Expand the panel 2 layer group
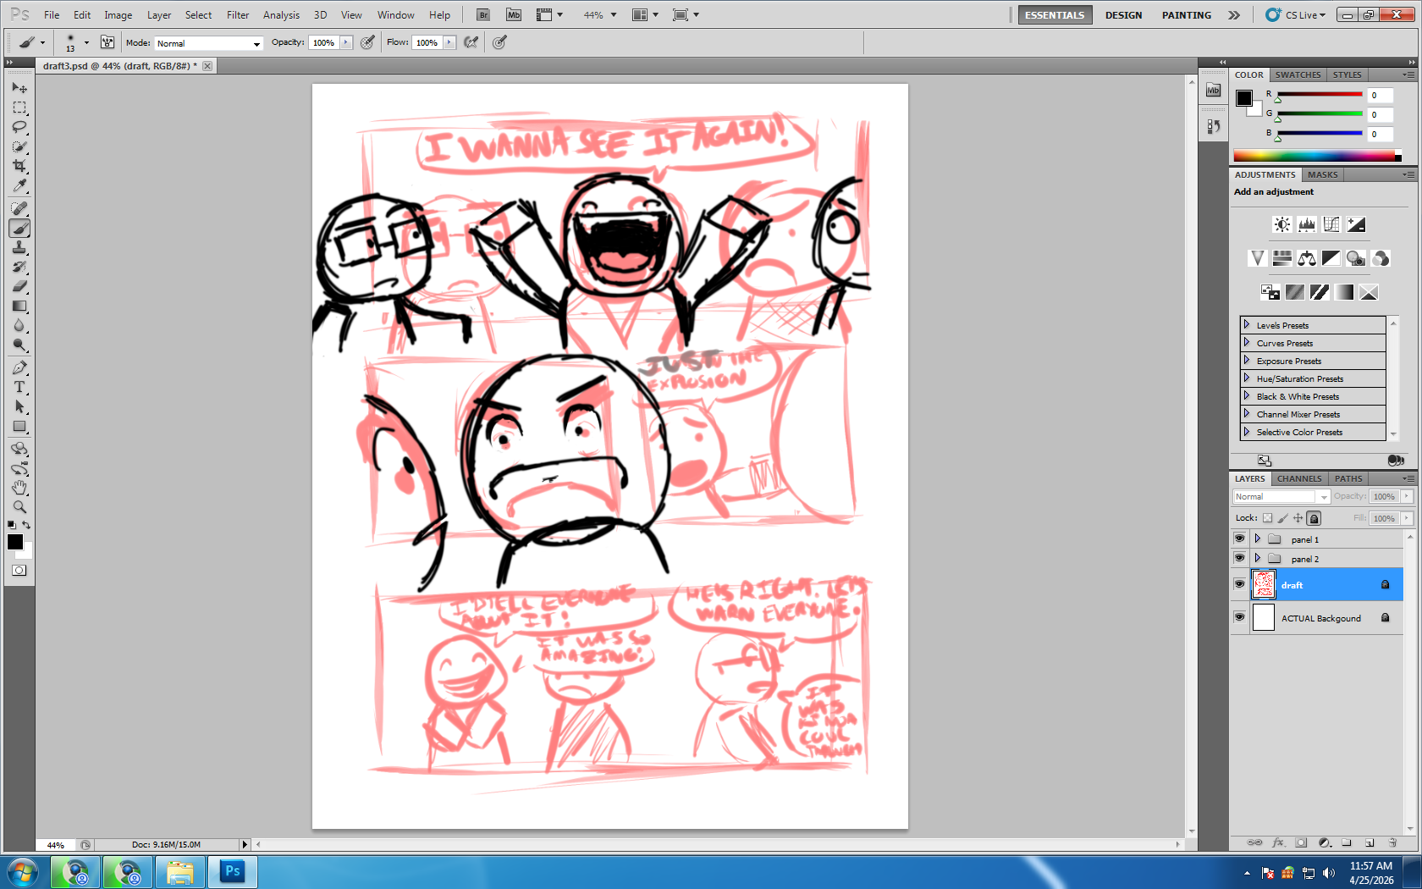This screenshot has height=889, width=1422. (1258, 558)
